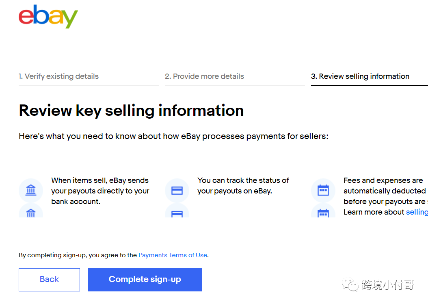Click the WeChat watermark icon
This screenshot has width=428, height=304.
[x=350, y=284]
